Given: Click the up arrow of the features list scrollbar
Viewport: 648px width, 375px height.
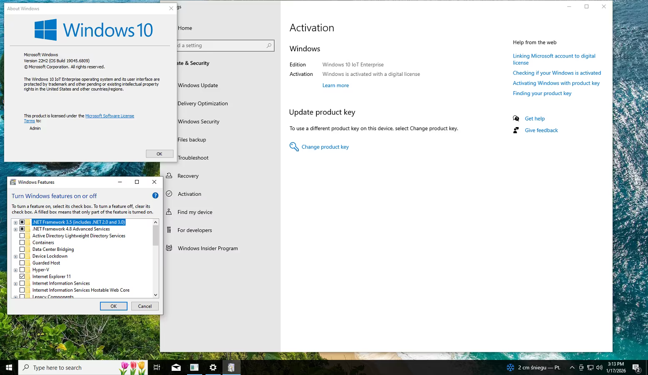Looking at the screenshot, I should 155,222.
